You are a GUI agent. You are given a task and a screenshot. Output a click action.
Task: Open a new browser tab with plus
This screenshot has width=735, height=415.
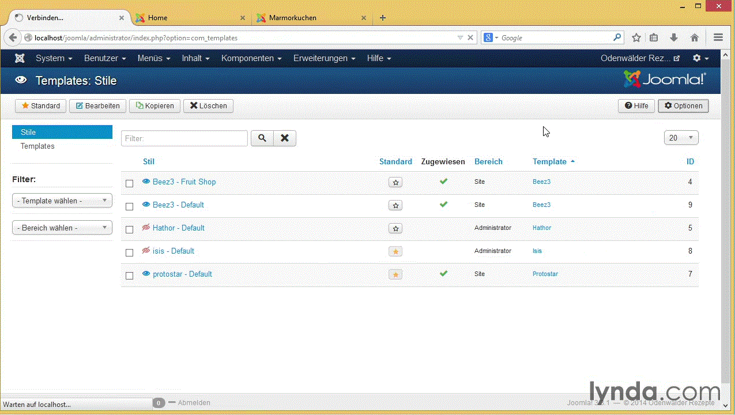coord(382,17)
